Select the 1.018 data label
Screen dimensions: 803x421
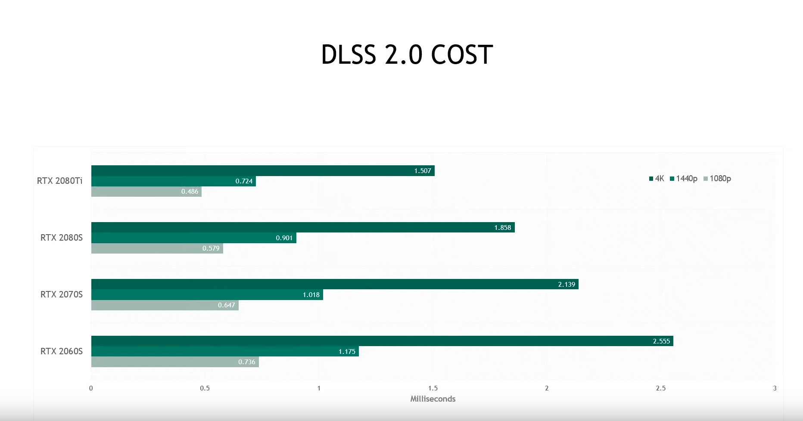click(311, 295)
